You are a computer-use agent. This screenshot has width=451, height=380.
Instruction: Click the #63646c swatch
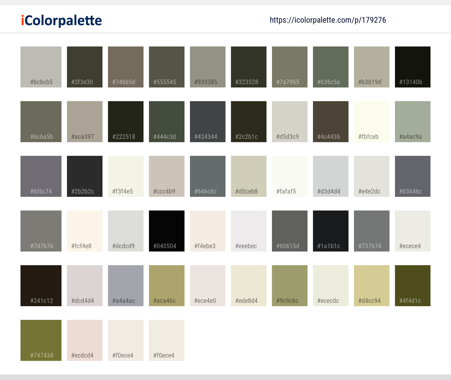[x=413, y=176]
